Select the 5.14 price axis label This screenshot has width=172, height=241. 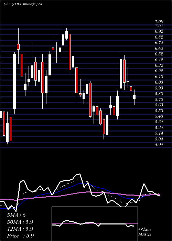point(159,133)
